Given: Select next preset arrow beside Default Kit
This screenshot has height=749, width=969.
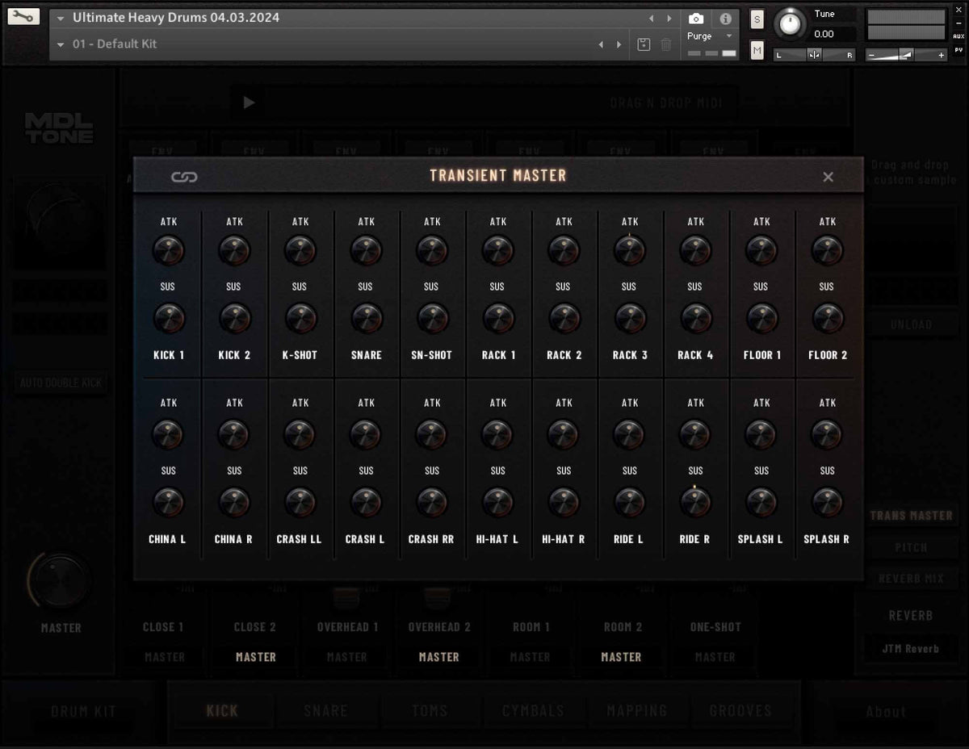Looking at the screenshot, I should click(619, 44).
